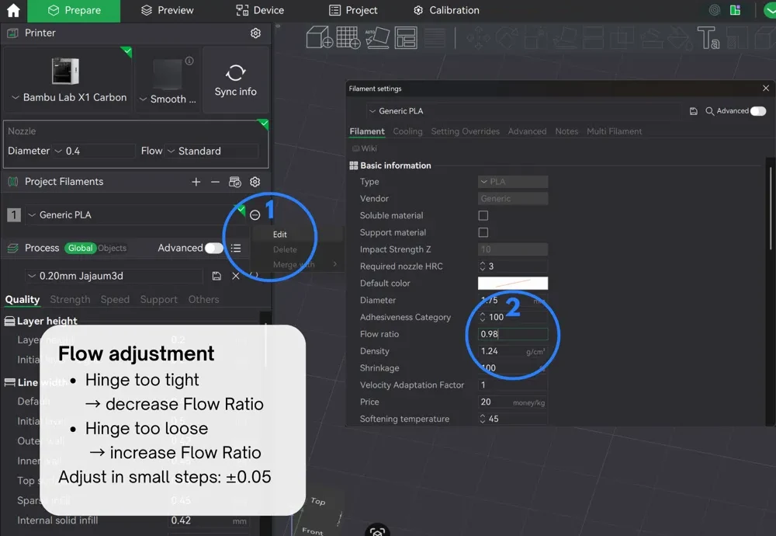Click the Home icon
Viewport: 776px width, 536px height.
13,11
